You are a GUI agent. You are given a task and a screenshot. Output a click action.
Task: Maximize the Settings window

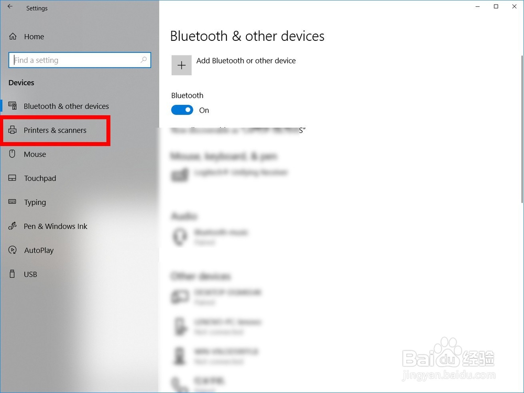(x=496, y=6)
